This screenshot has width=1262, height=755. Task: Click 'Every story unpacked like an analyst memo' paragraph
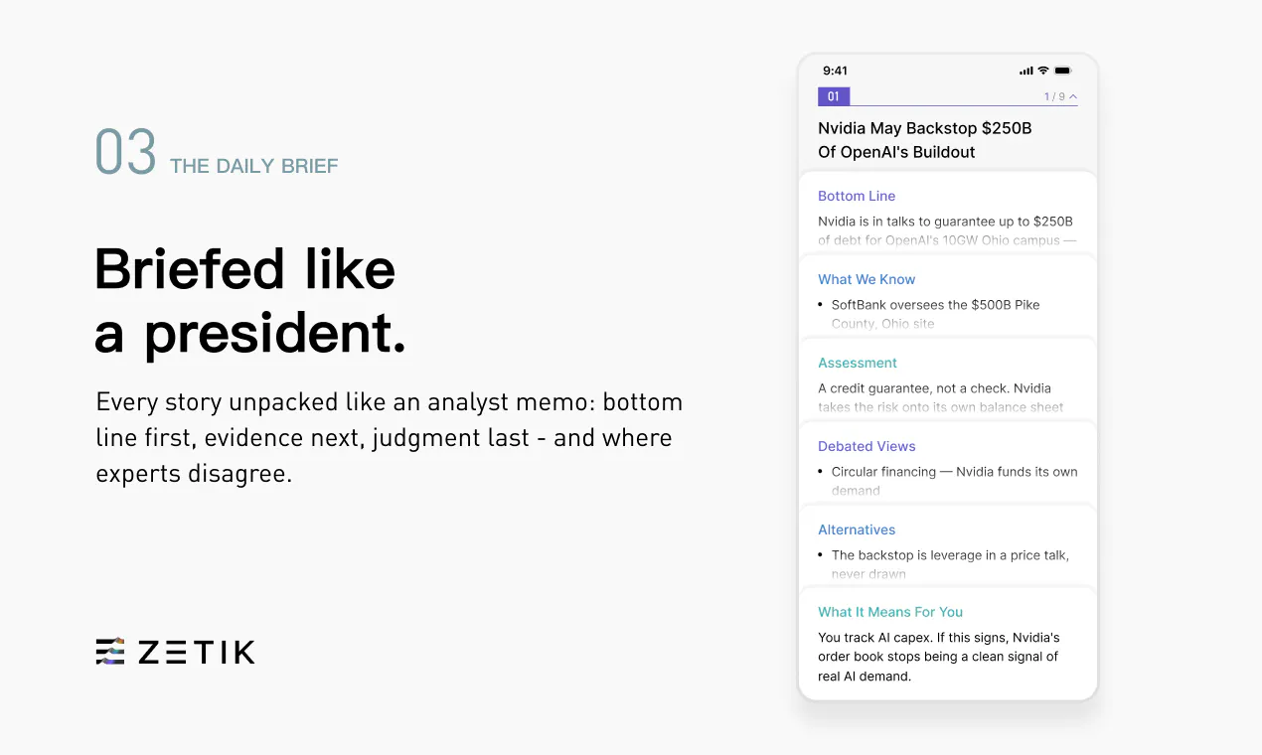click(390, 438)
